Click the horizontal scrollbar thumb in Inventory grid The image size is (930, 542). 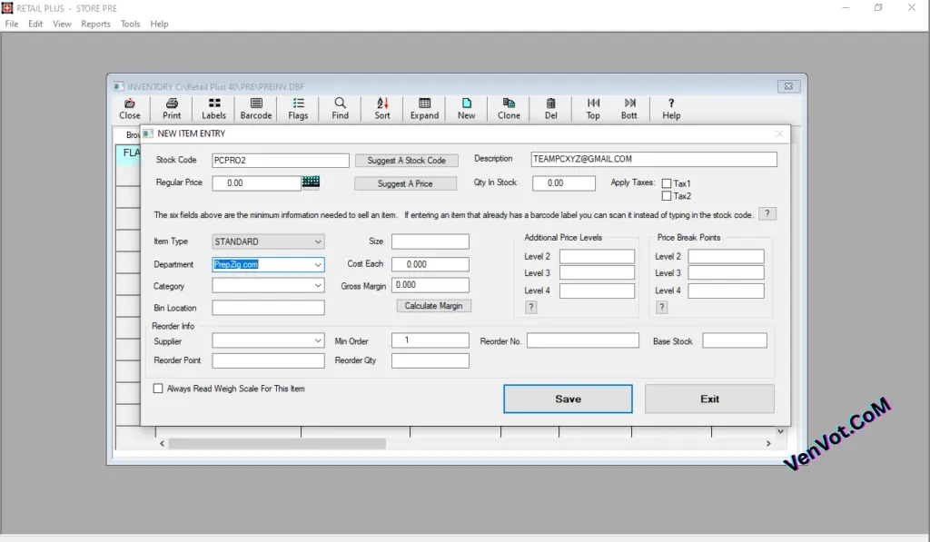tap(277, 444)
